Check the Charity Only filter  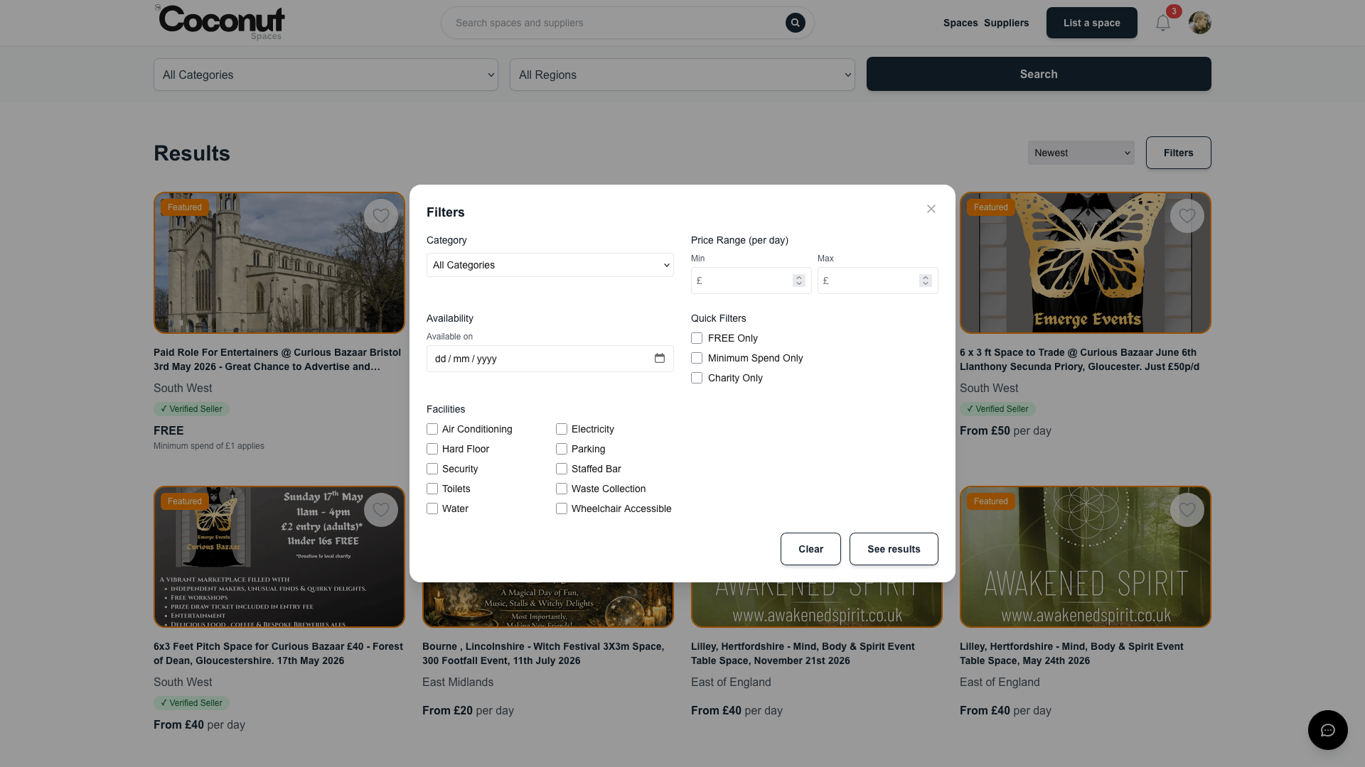[x=697, y=378]
